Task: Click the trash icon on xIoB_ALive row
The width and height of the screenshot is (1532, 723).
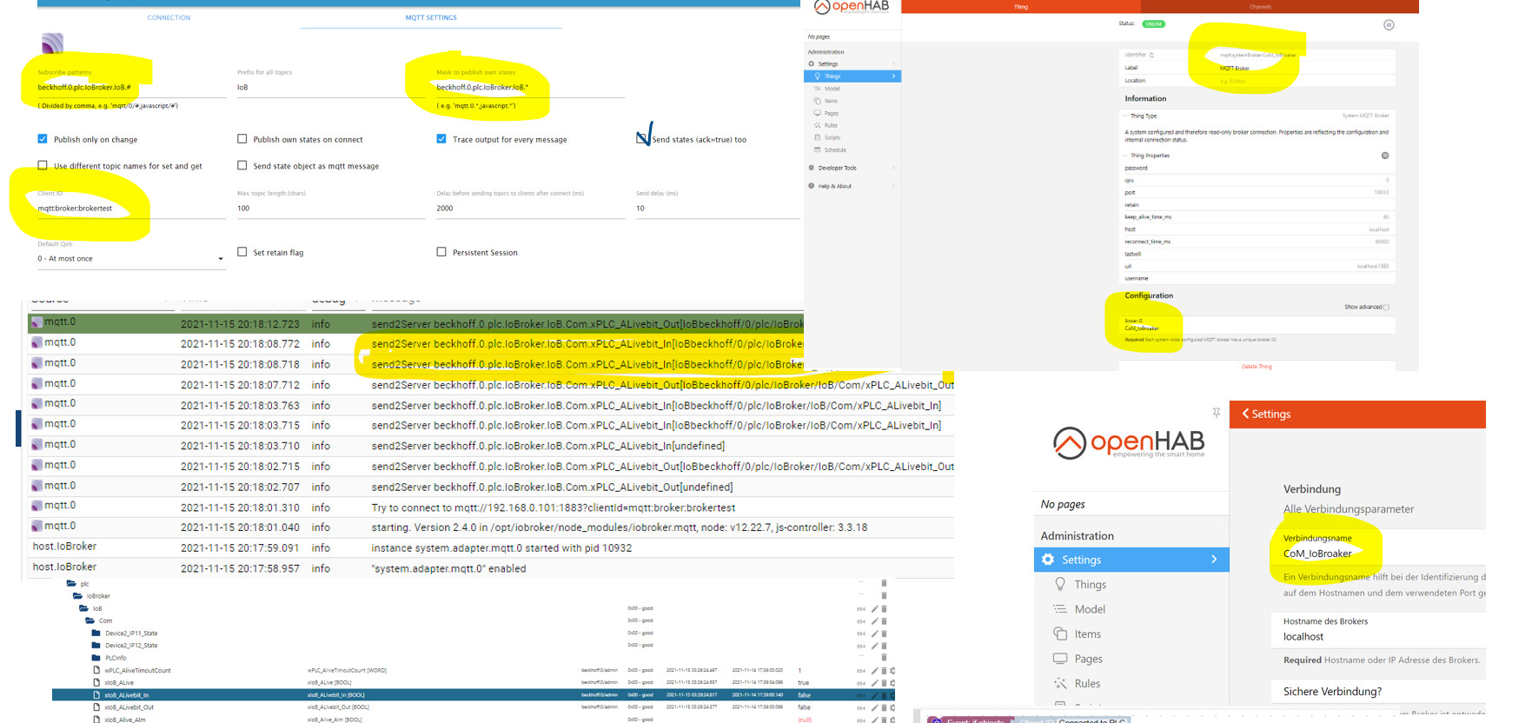Action: [x=884, y=682]
